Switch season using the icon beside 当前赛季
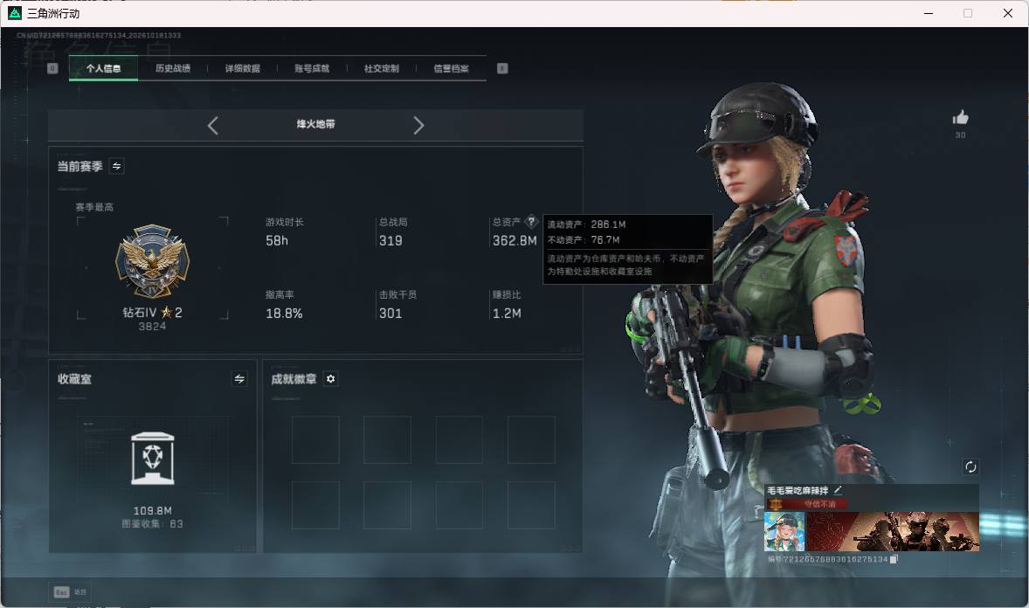The width and height of the screenshot is (1029, 608). [117, 166]
